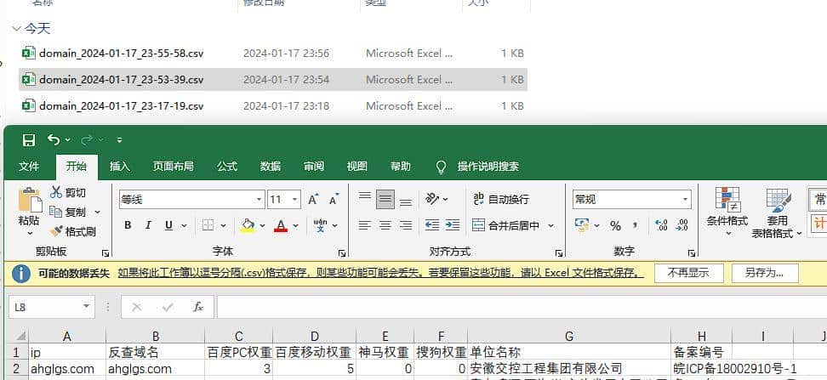This screenshot has width=827, height=380.
Task: Open the 文件 tab
Action: tap(29, 167)
